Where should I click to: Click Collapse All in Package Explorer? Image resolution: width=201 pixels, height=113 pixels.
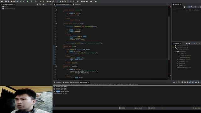37,4
